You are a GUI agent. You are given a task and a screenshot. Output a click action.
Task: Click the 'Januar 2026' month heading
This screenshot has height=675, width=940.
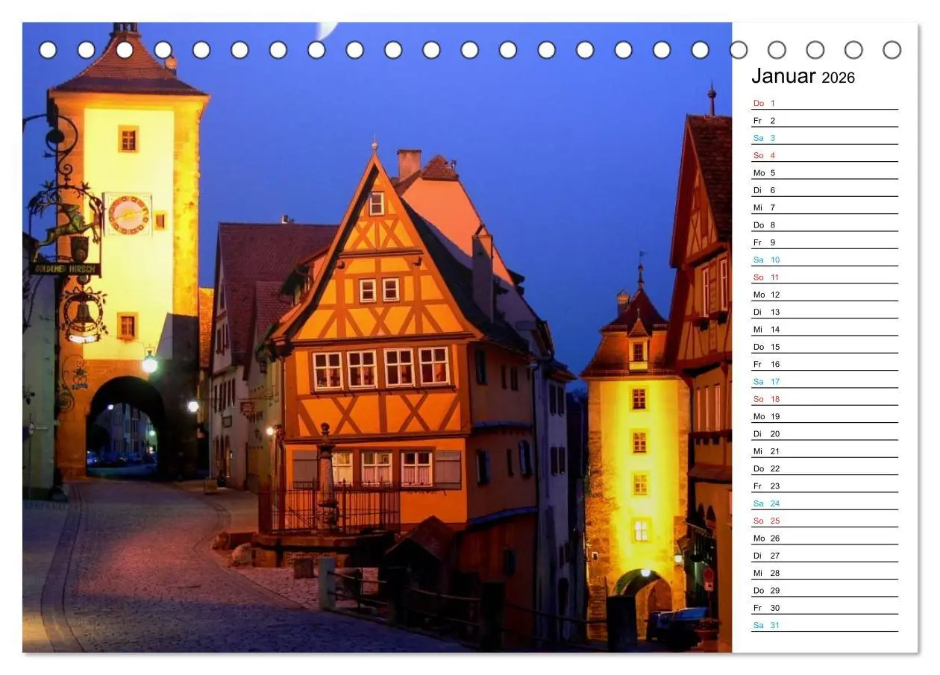803,76
